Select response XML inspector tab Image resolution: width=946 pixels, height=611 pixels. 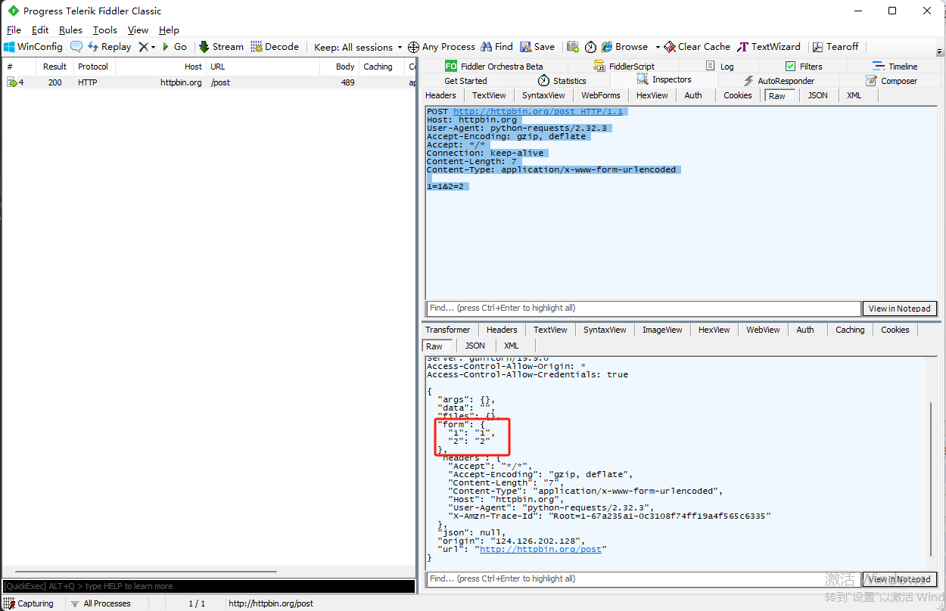(512, 346)
